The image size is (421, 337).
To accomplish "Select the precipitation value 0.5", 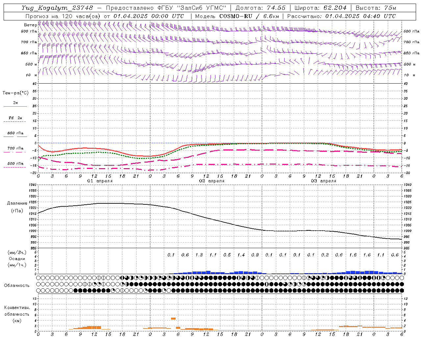I will [x=227, y=255].
